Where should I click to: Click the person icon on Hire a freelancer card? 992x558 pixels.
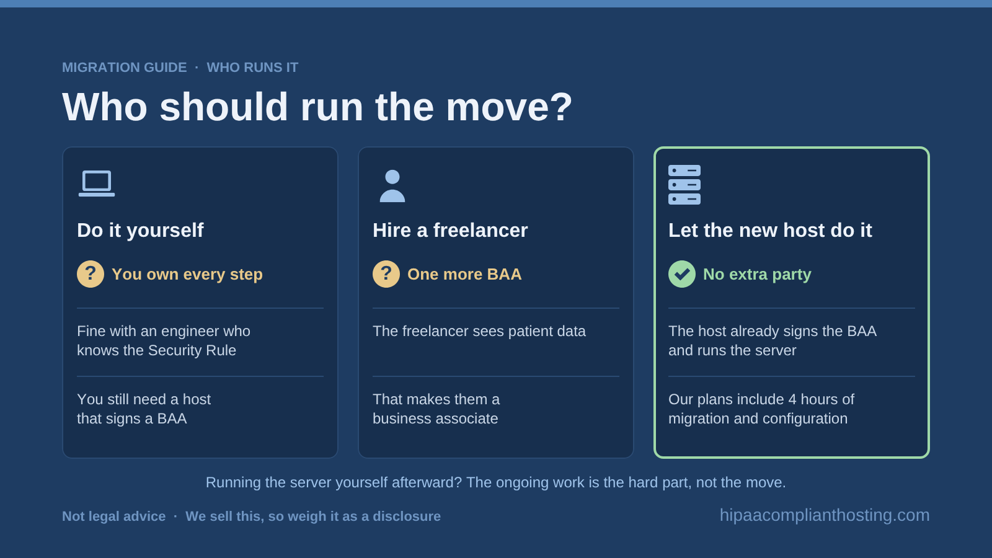[392, 185]
